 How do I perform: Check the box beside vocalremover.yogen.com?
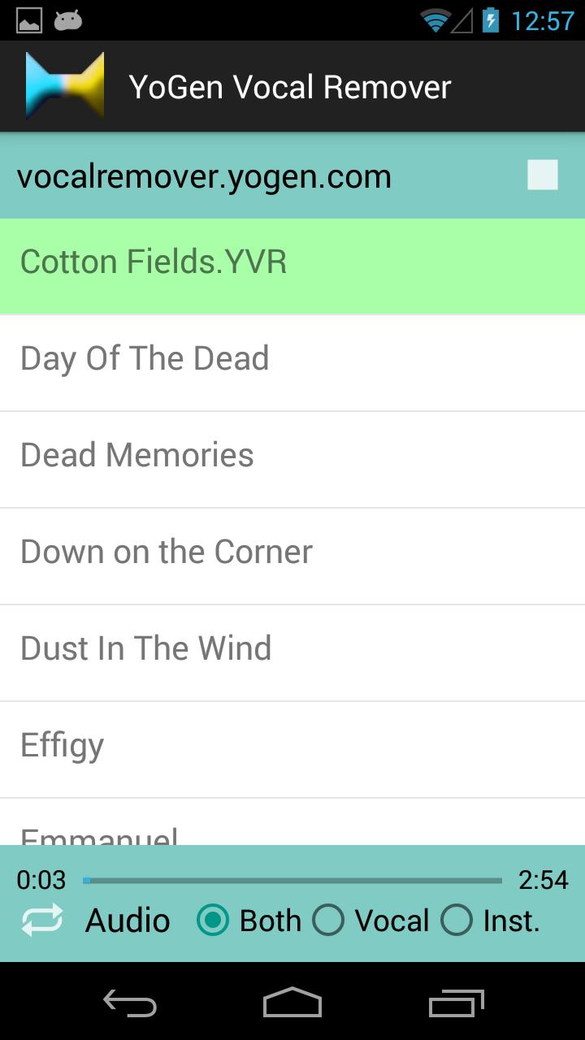(542, 175)
